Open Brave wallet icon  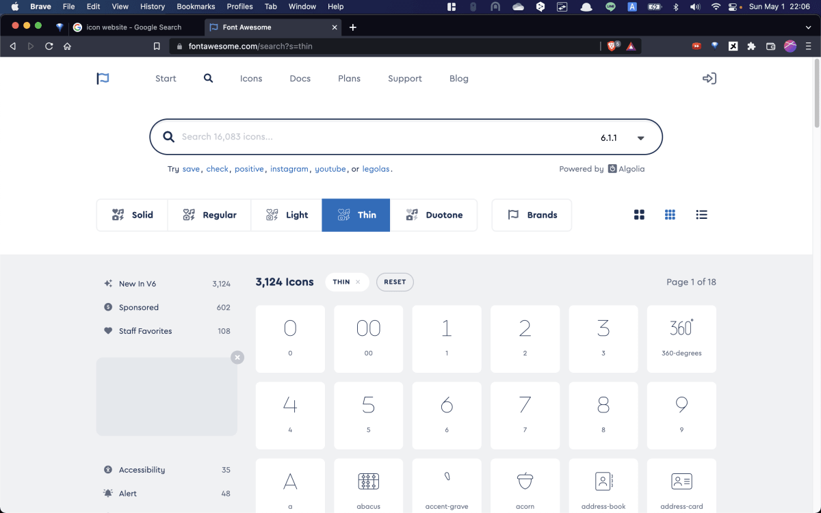[770, 46]
